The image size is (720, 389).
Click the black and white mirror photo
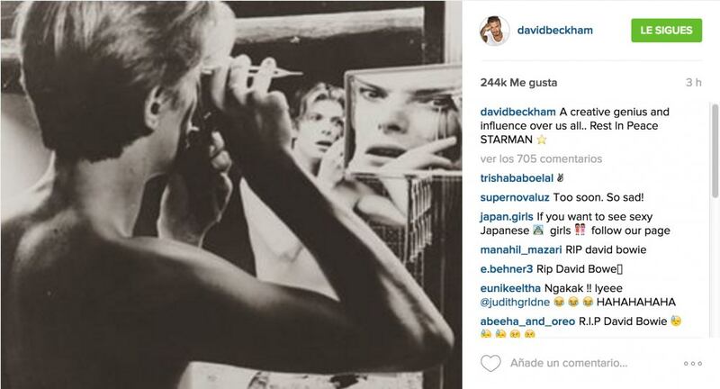click(231, 194)
